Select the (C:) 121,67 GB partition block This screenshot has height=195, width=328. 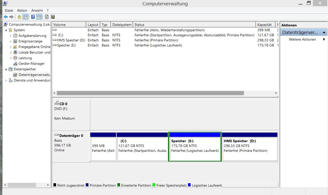click(x=142, y=147)
